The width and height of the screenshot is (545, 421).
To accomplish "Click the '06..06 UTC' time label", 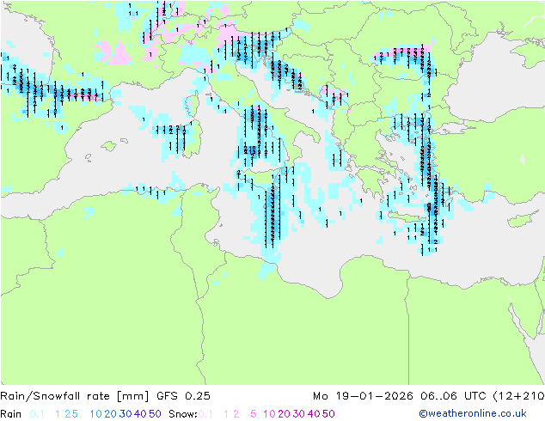I will pos(453,396).
